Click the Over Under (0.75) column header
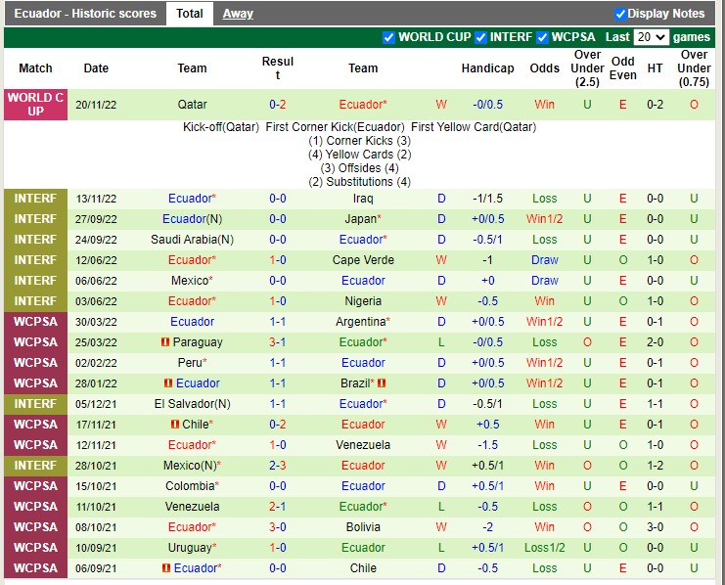The height and width of the screenshot is (585, 725). (x=694, y=68)
